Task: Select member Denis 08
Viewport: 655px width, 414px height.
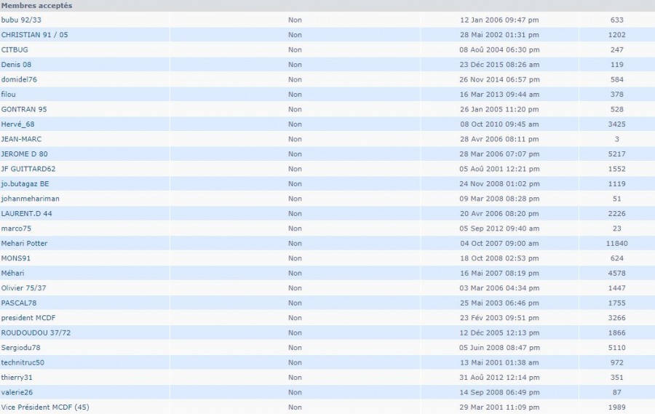Action: coord(17,65)
